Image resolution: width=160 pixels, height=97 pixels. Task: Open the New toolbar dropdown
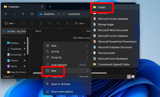(10, 23)
